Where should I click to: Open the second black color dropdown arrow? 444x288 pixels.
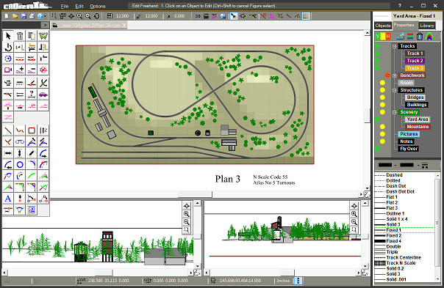click(x=418, y=165)
